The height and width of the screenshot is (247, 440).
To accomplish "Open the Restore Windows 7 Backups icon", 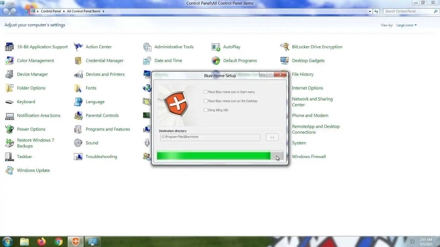I will (x=9, y=143).
